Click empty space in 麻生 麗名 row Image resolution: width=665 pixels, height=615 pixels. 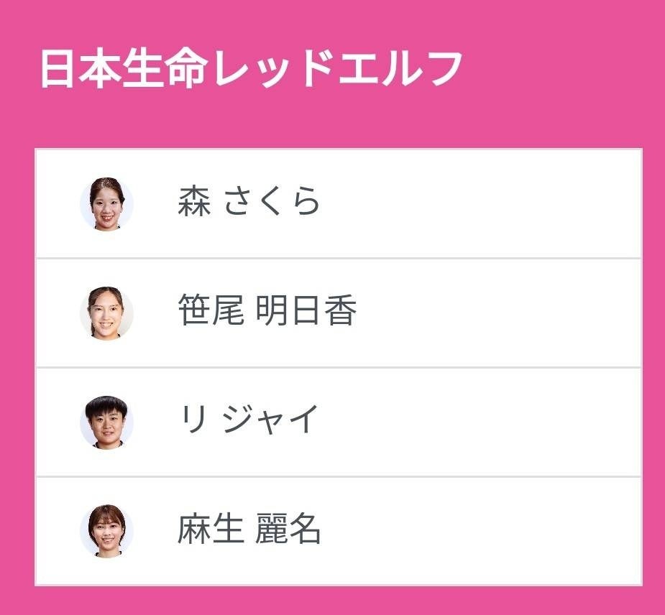tap(489, 531)
